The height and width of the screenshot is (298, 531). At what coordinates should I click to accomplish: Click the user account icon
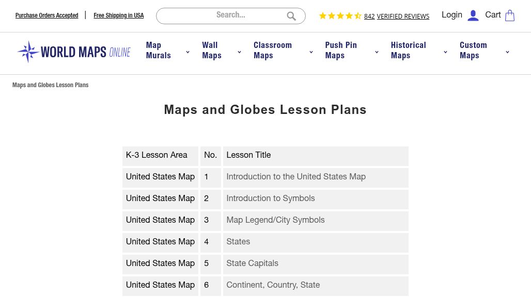coord(473,15)
